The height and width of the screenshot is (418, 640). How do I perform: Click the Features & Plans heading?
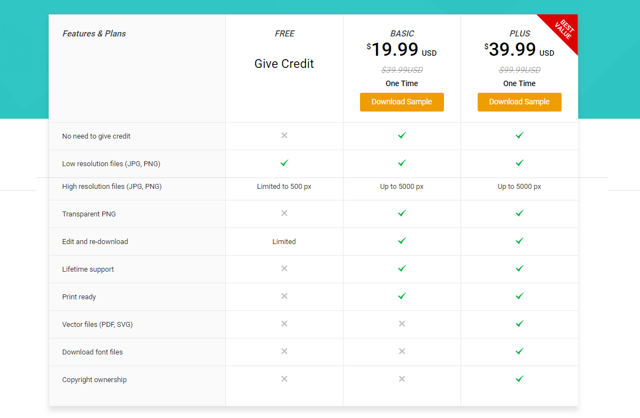pyautogui.click(x=94, y=34)
